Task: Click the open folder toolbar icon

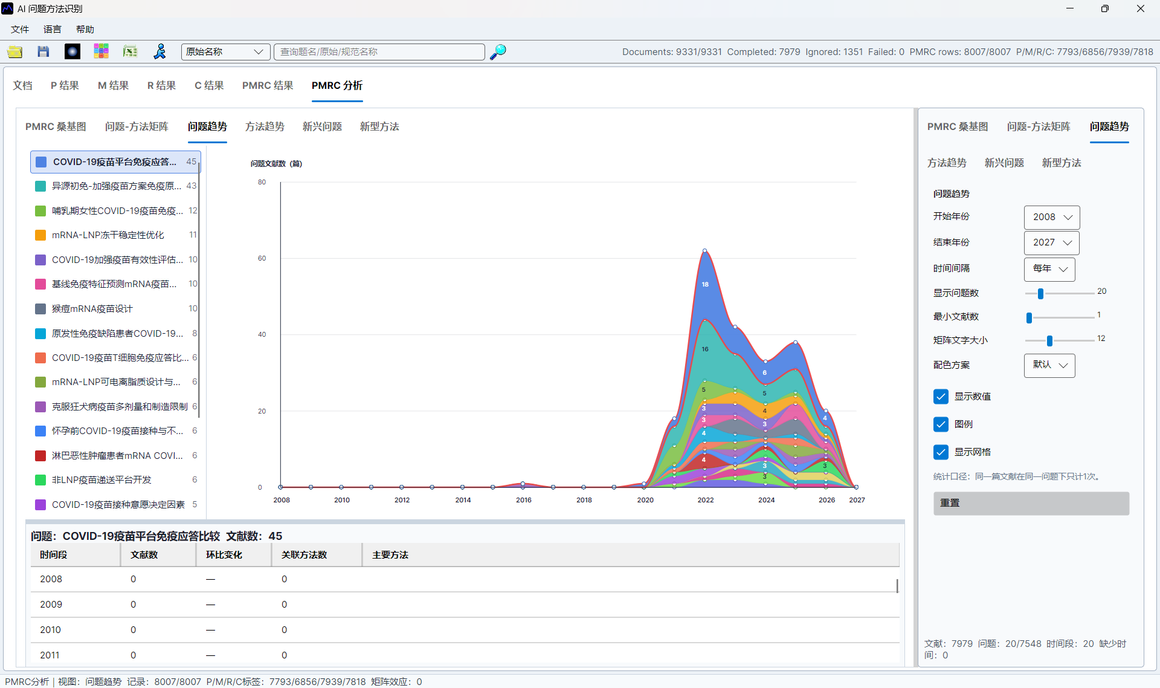Action: click(x=15, y=52)
